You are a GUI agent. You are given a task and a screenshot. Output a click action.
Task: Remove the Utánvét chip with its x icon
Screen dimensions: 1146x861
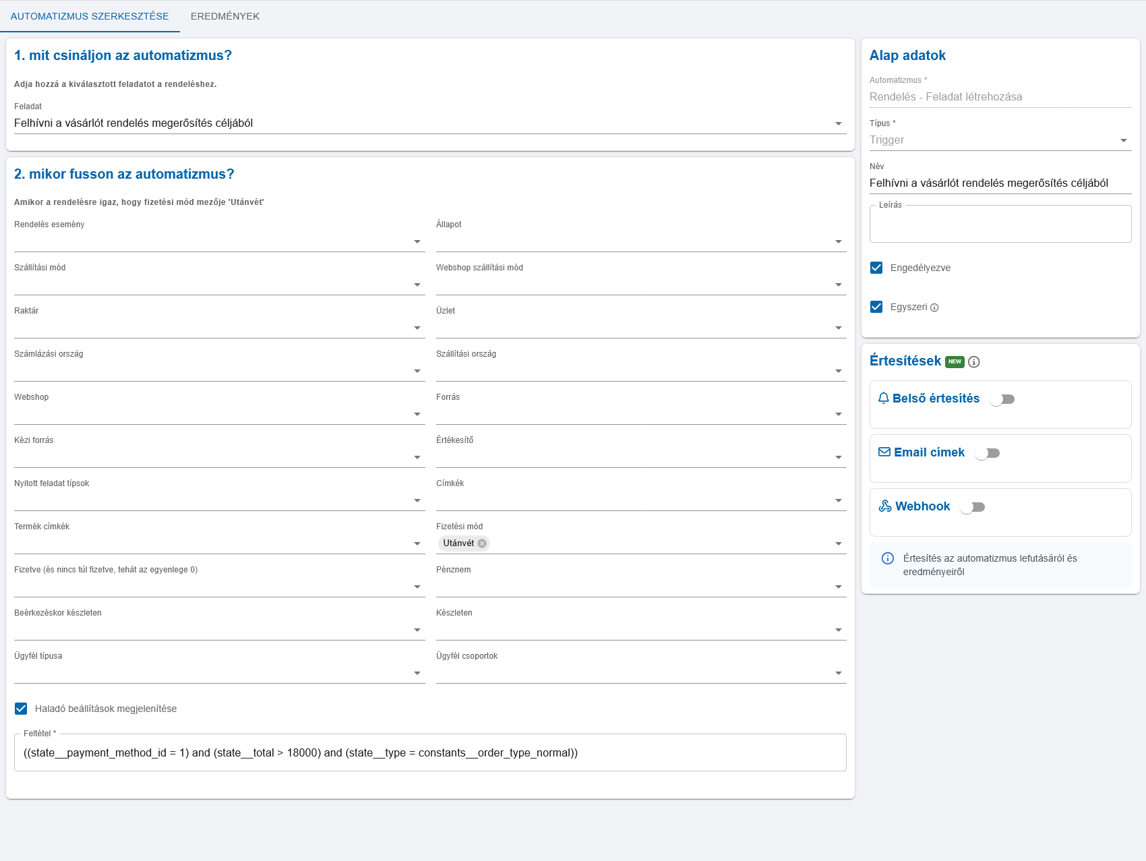482,543
